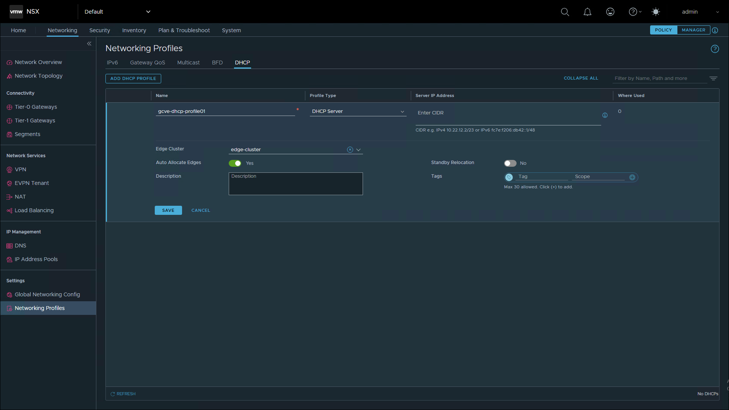Click the Where Used value 0
The width and height of the screenshot is (729, 410).
619,111
